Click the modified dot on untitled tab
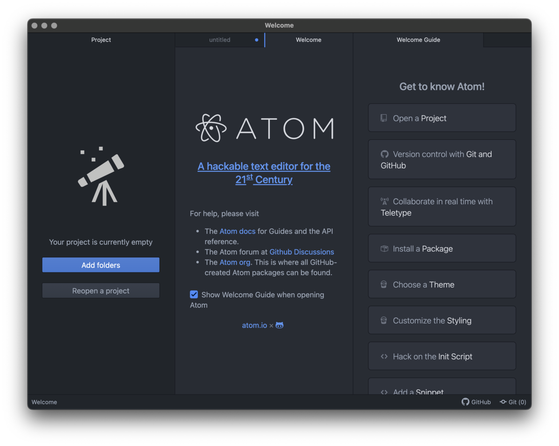The image size is (559, 446). click(257, 40)
